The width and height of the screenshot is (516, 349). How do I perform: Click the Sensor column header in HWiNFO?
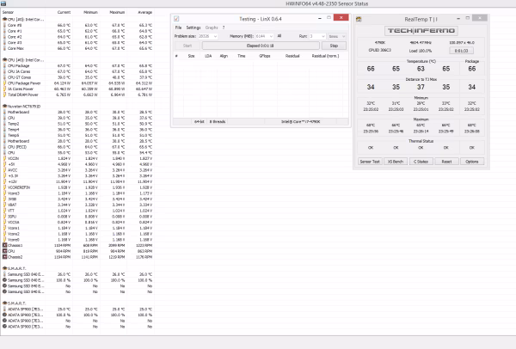8,13
